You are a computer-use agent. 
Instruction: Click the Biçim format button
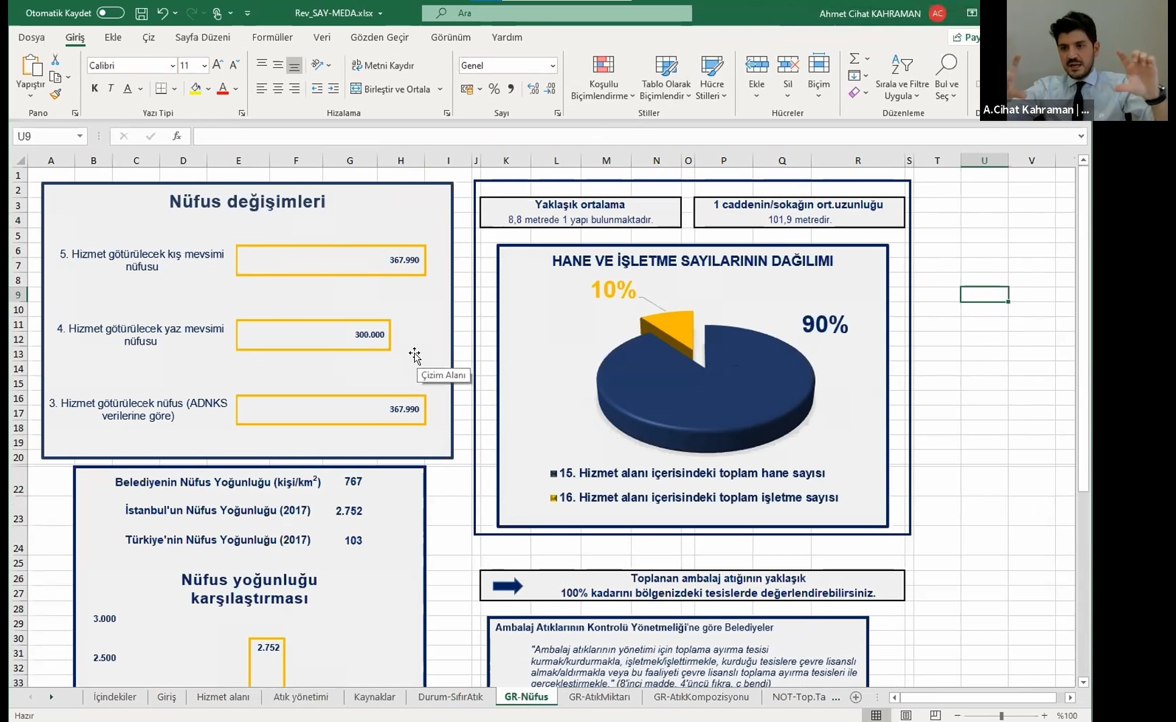click(x=818, y=76)
